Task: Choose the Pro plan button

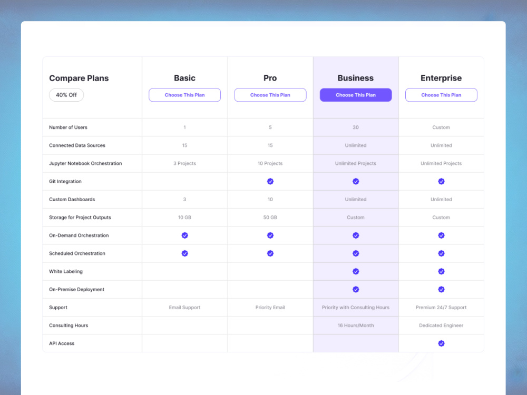Action: click(x=270, y=95)
